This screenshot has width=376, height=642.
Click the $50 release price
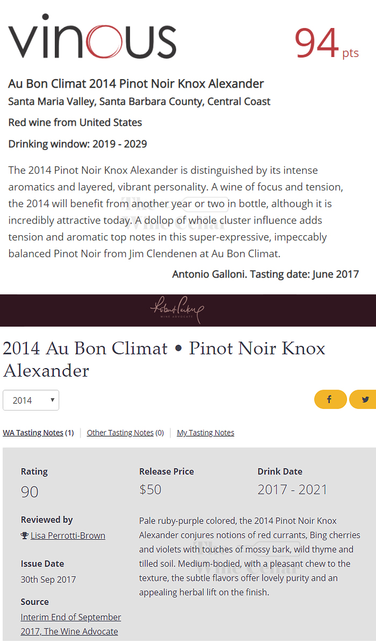click(x=150, y=489)
